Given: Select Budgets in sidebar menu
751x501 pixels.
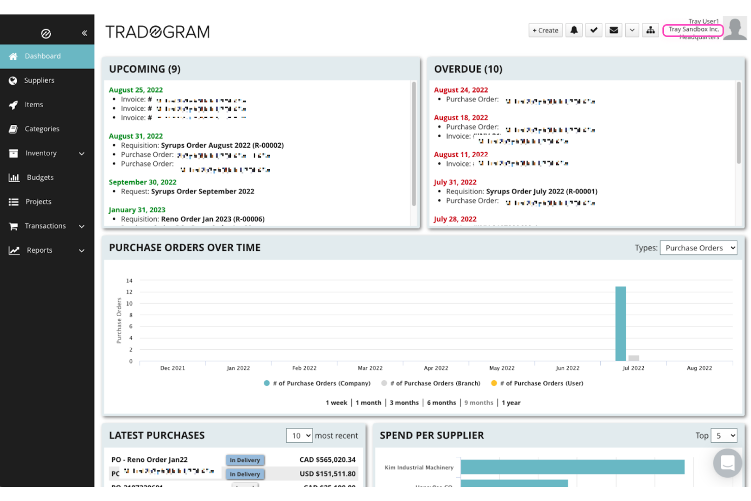Looking at the screenshot, I should [40, 178].
